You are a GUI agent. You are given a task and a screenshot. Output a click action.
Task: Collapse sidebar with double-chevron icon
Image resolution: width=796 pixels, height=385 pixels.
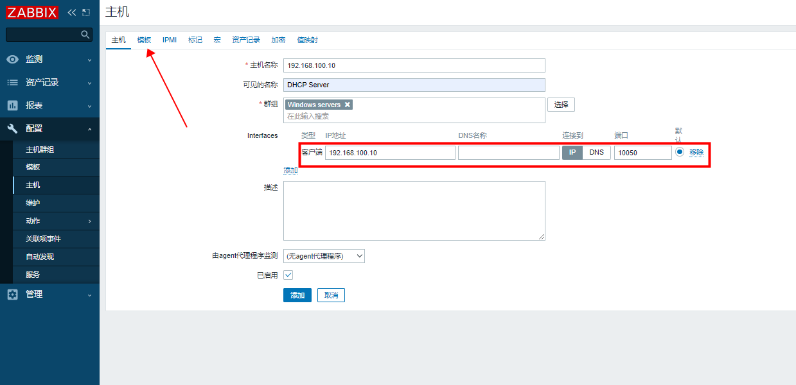point(72,12)
